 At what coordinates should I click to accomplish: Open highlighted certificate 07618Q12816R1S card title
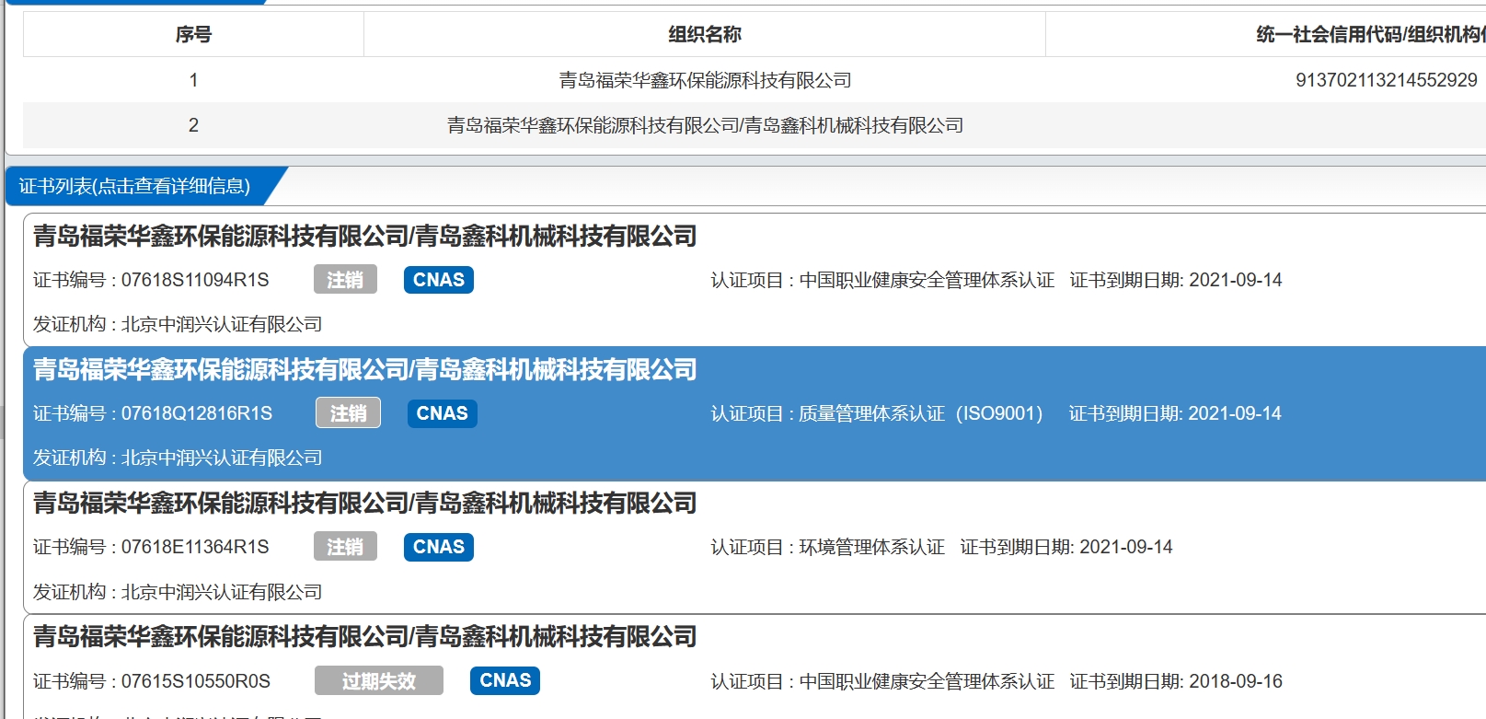[x=365, y=370]
